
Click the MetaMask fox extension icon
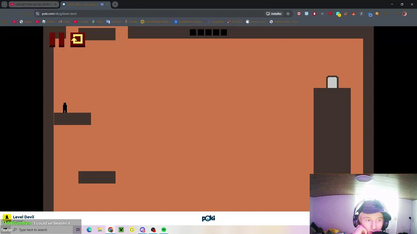tap(353, 14)
